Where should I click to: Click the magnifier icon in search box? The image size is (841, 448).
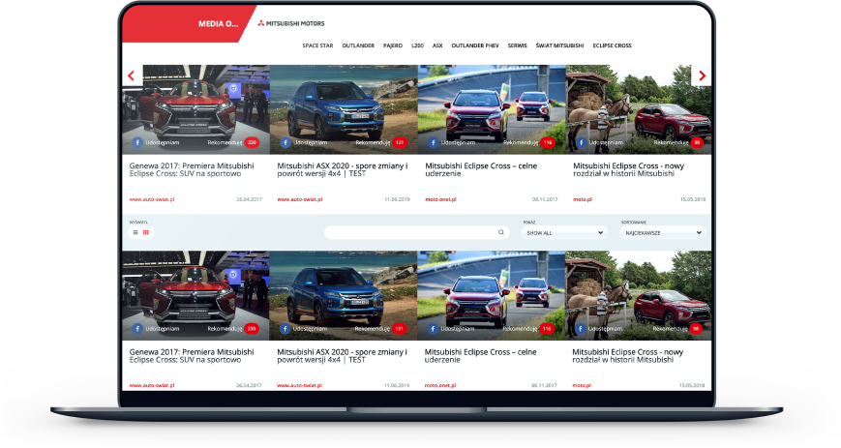click(x=501, y=232)
